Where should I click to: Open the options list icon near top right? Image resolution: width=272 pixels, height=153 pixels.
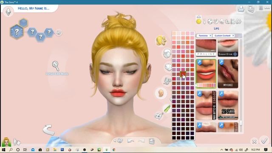(x=261, y=8)
